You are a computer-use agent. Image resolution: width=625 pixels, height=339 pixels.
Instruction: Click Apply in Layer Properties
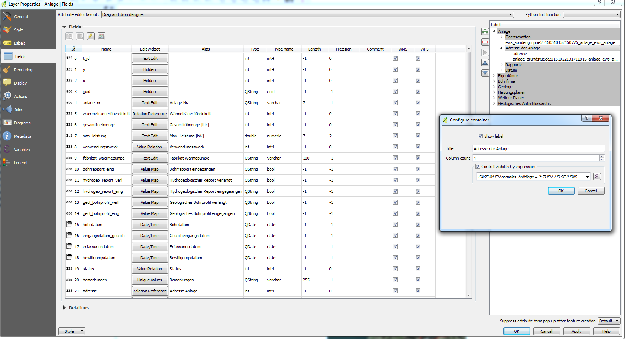coord(576,331)
